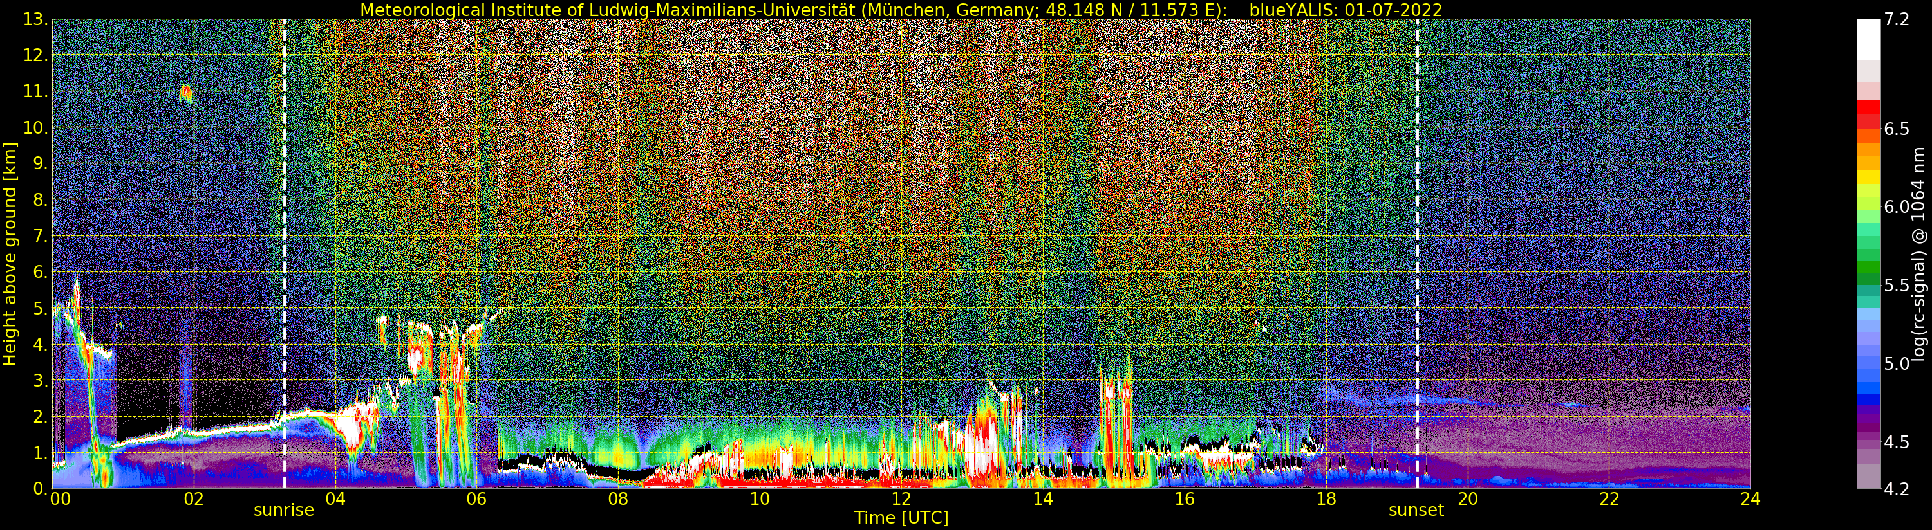
Task: Click the 4.2 value on the colorbar
Action: pos(1897,489)
